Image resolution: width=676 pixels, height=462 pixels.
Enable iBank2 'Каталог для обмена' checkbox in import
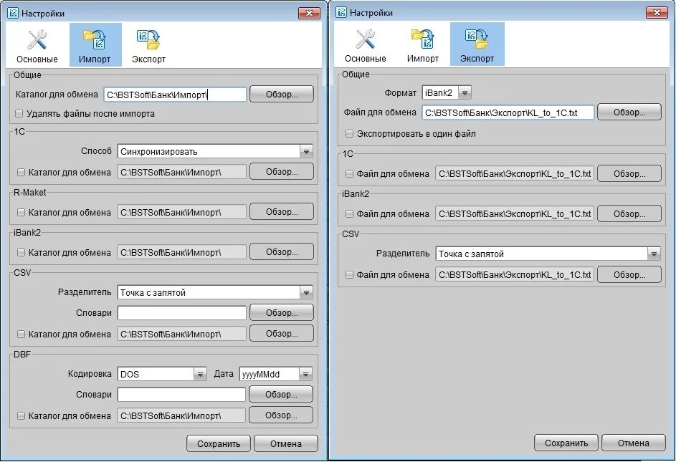pos(21,253)
